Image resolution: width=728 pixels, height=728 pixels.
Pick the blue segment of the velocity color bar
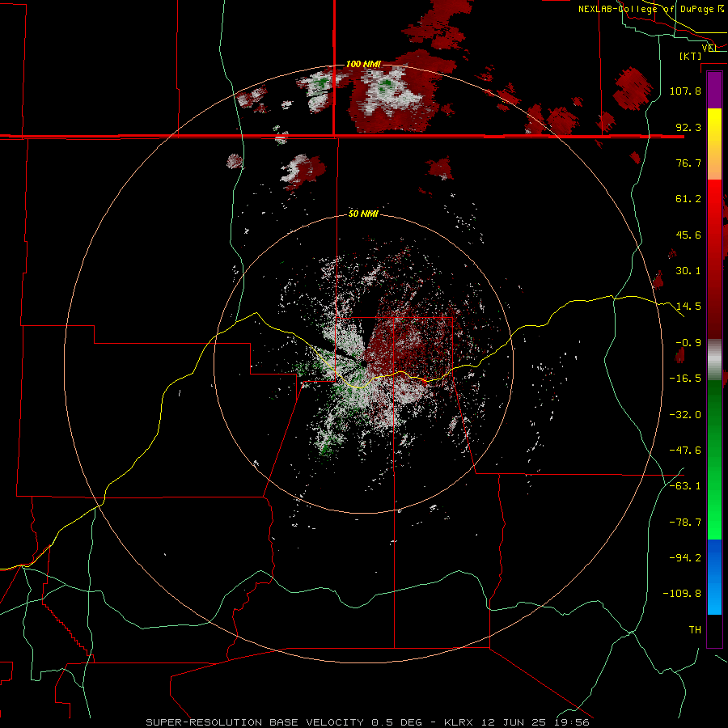pos(714,577)
